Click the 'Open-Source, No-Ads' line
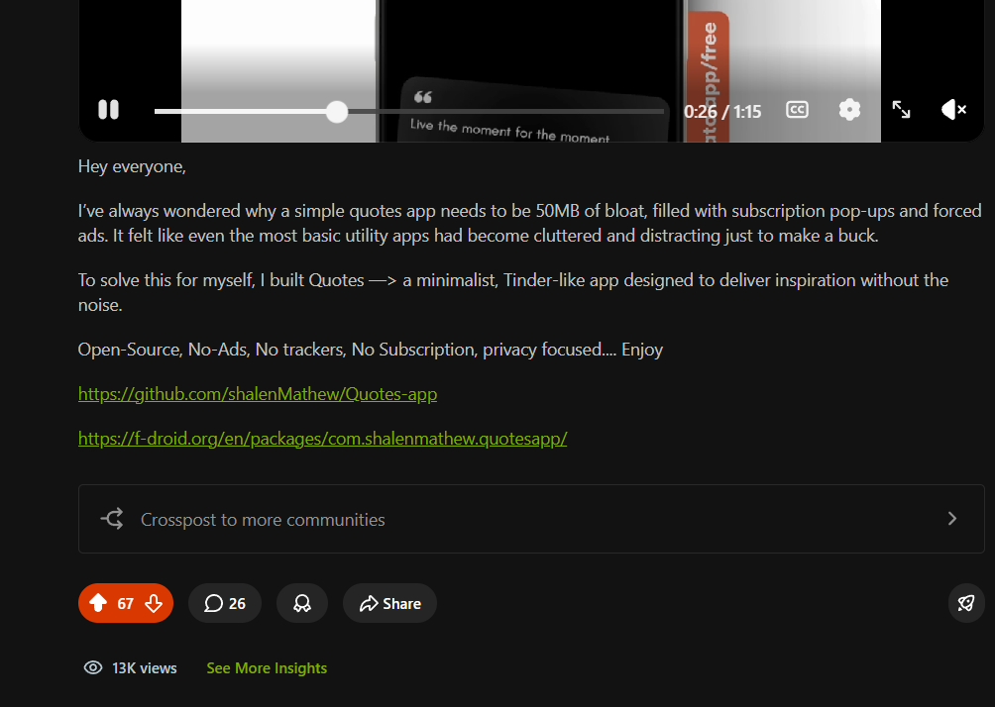 [x=371, y=350]
